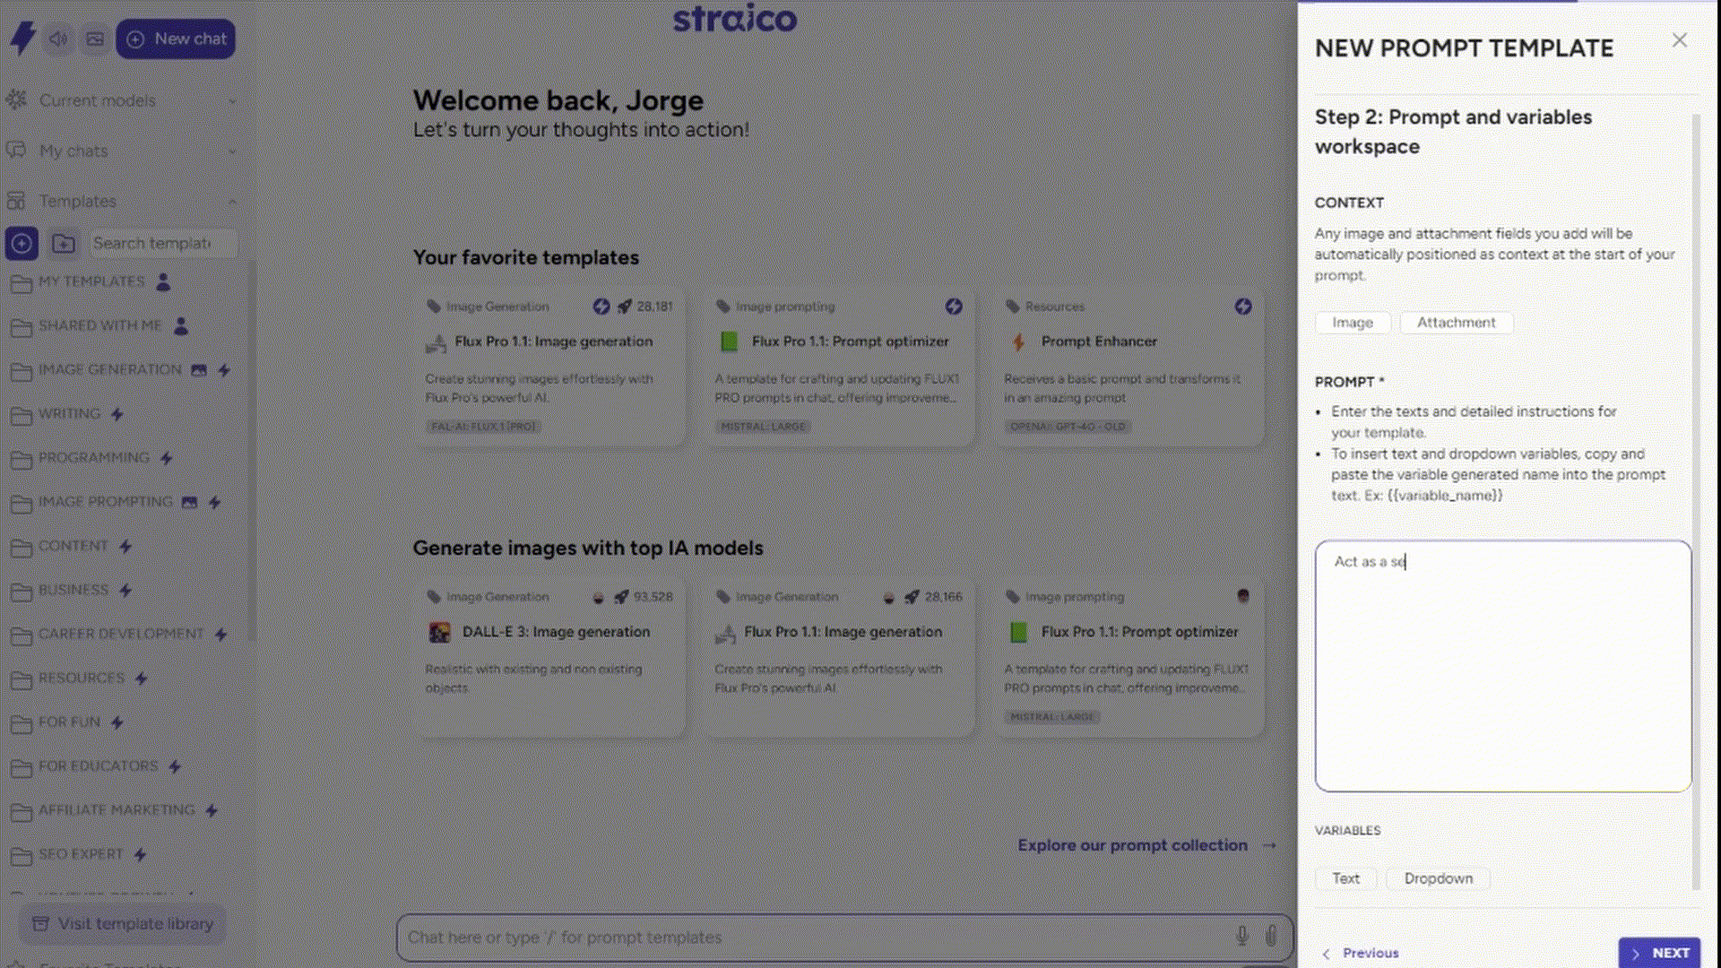Screen dimensions: 1721x968
Task: Click the lightning icon beside BUSINESS folder
Action: [125, 590]
